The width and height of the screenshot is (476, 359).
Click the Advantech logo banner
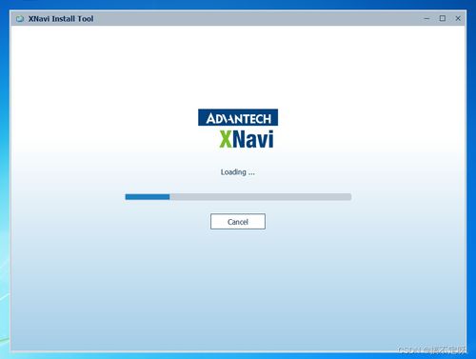point(238,117)
